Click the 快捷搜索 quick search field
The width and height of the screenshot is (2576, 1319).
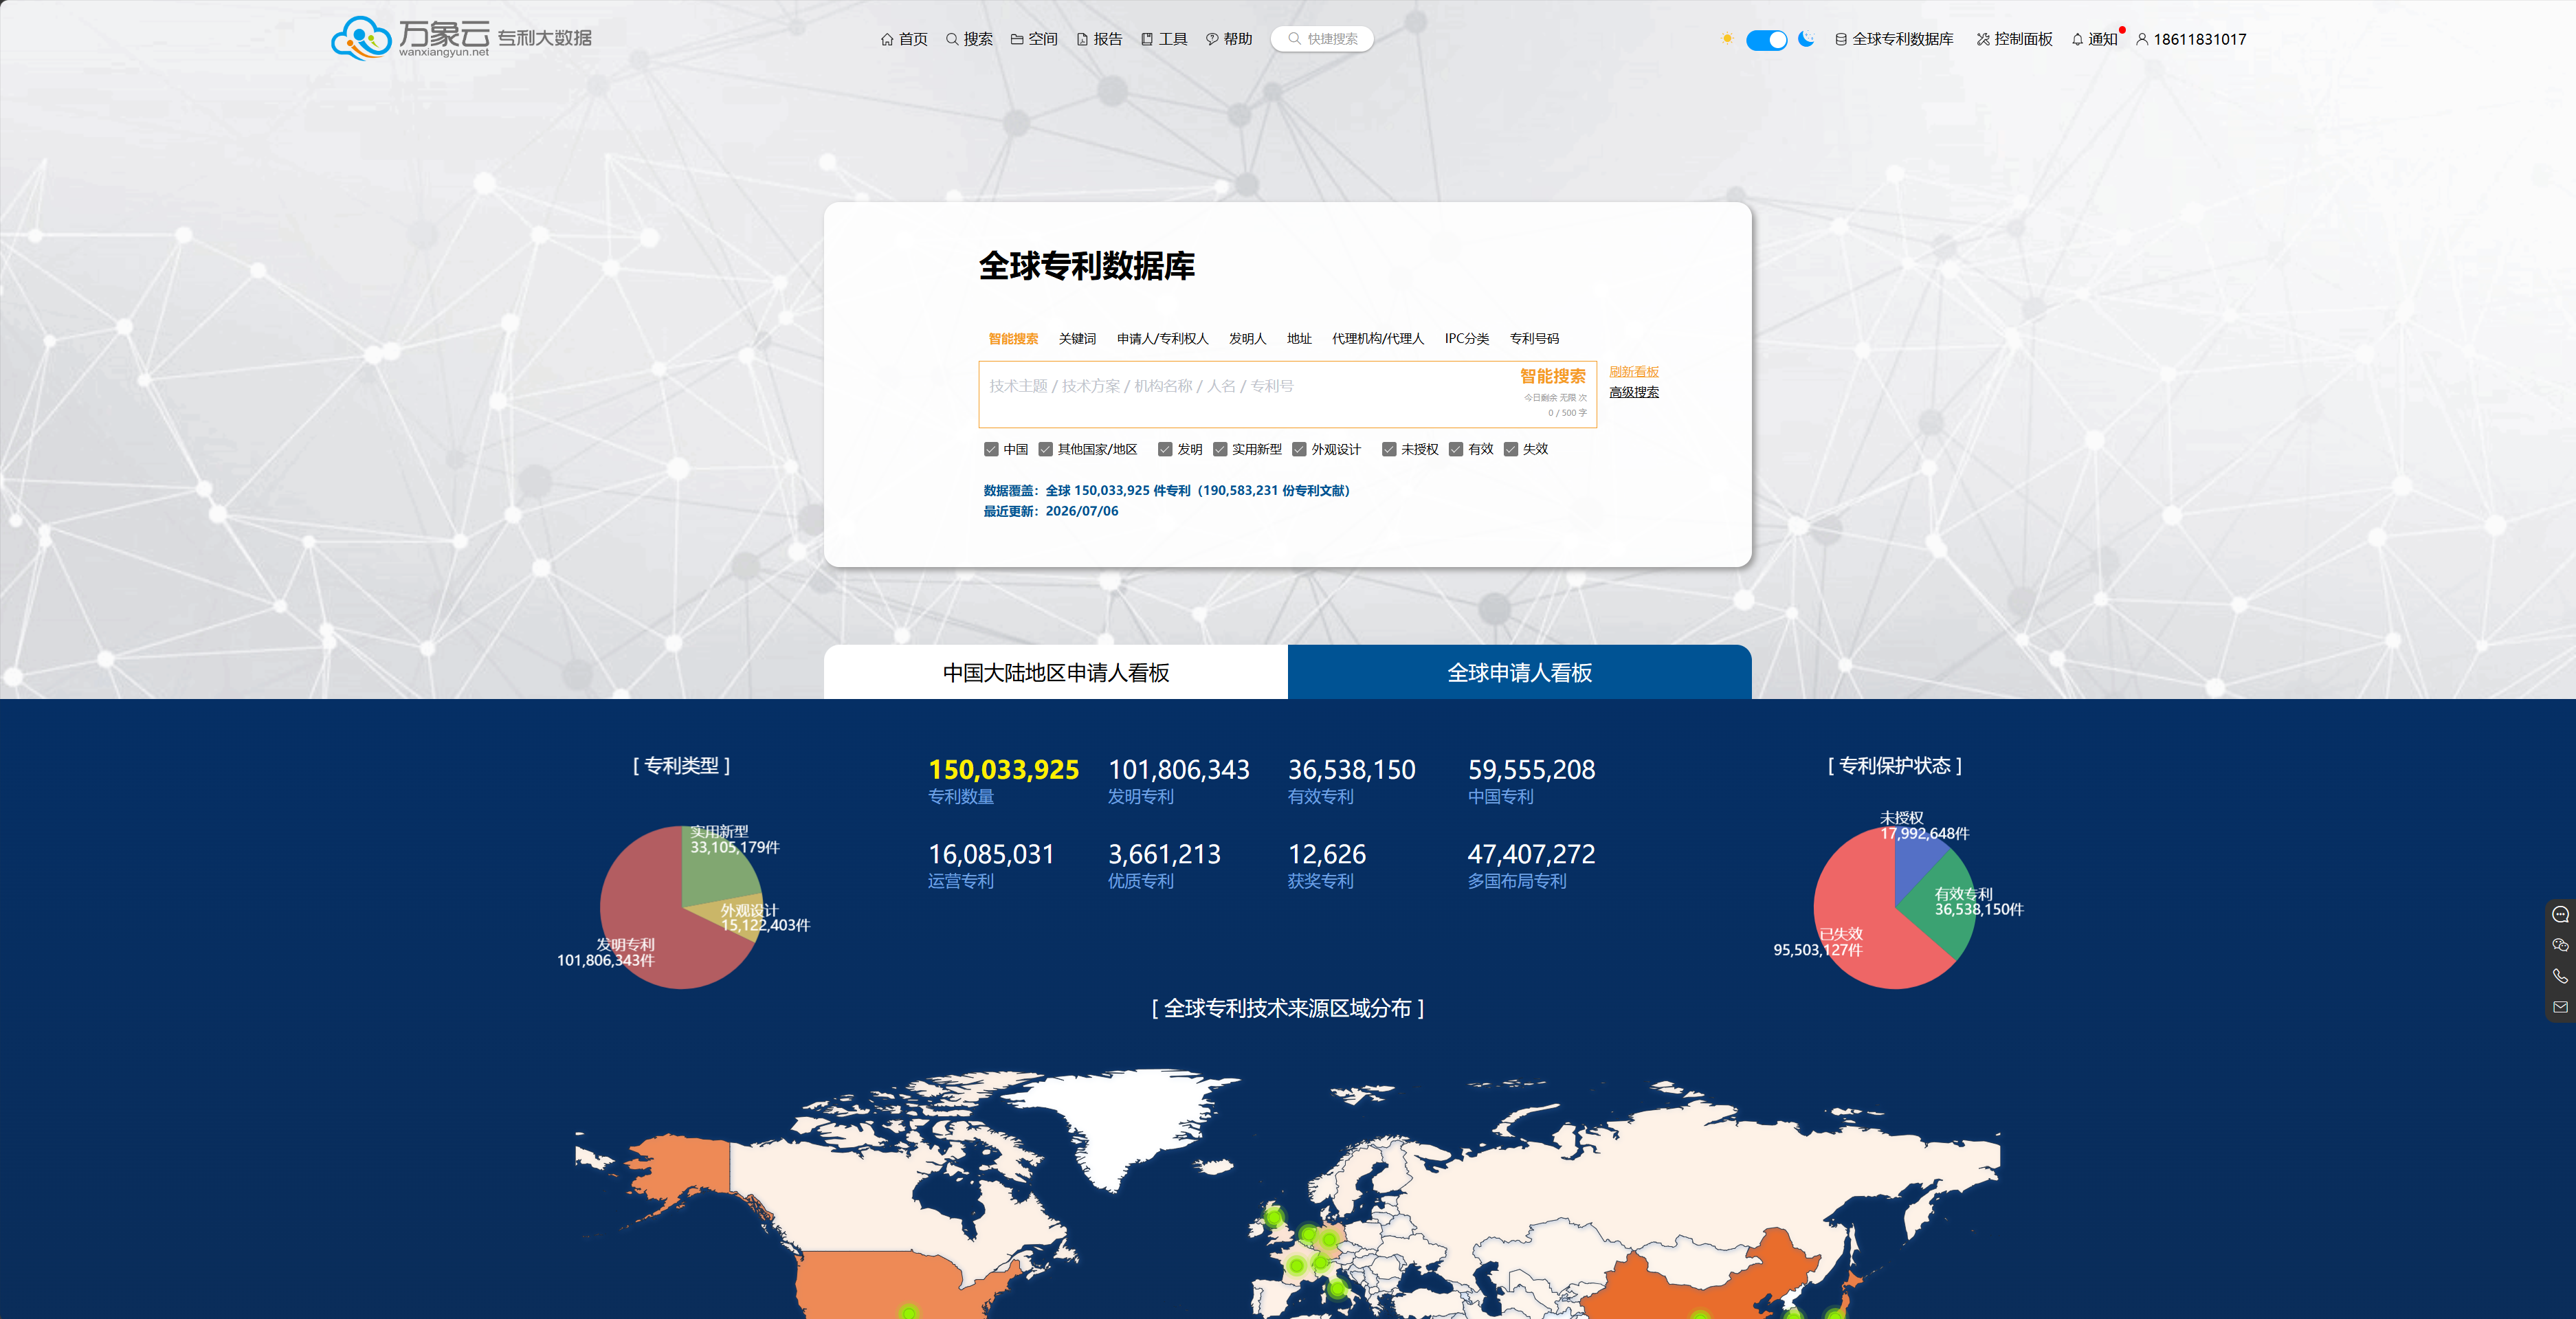[1322, 39]
